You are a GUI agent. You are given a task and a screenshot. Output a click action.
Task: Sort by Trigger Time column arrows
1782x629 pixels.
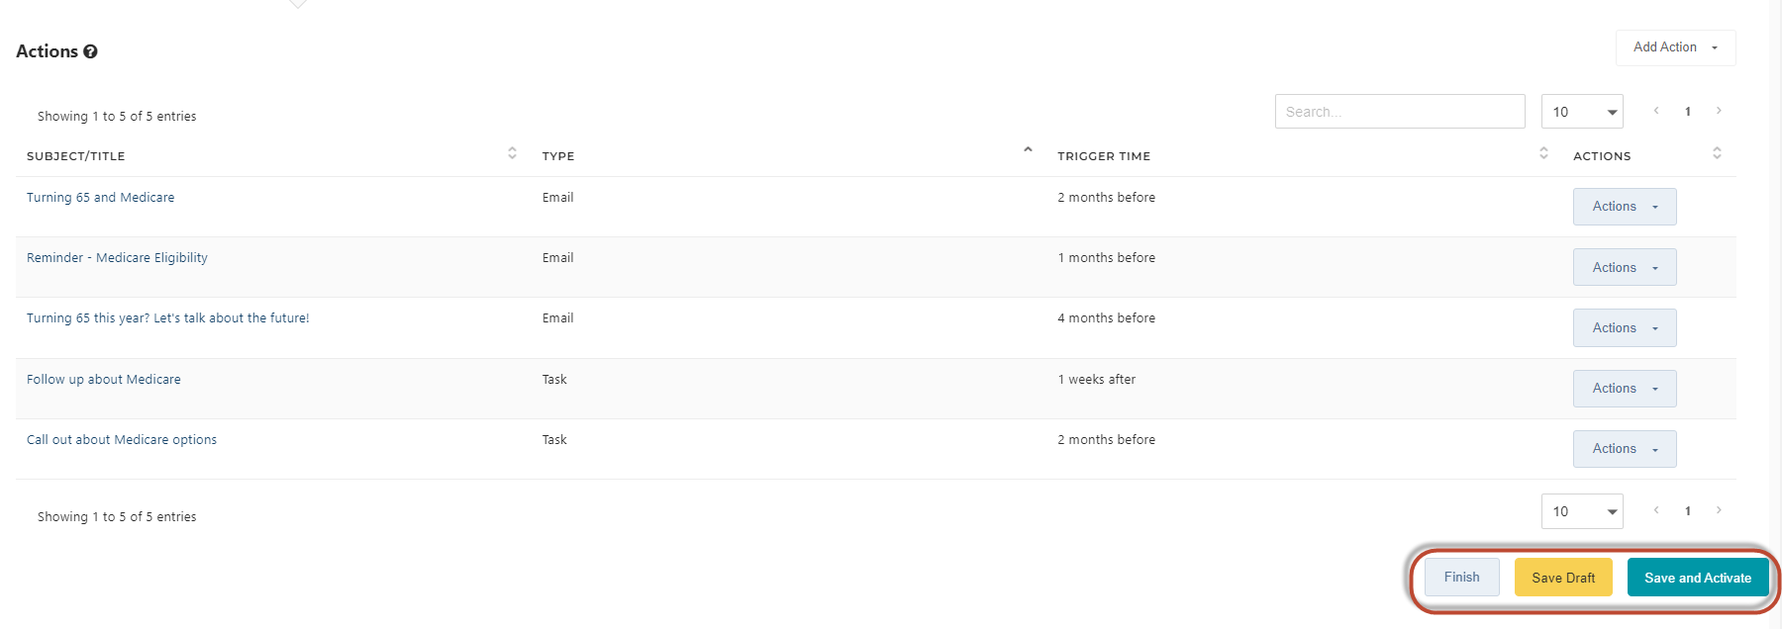point(1543,153)
